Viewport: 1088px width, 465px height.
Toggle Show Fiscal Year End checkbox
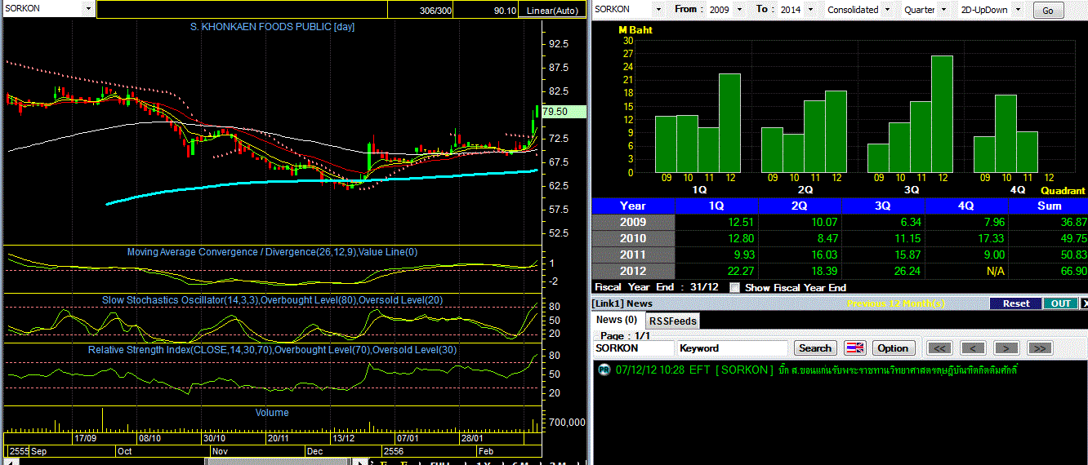point(734,287)
